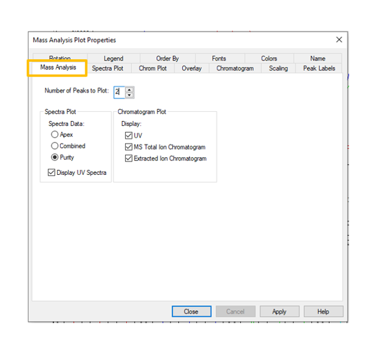This screenshot has width=369, height=340.
Task: Toggle Extracted Ion Chromatogram checkbox
Action: tap(129, 158)
